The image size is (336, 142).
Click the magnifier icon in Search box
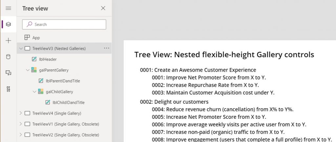tap(29, 24)
